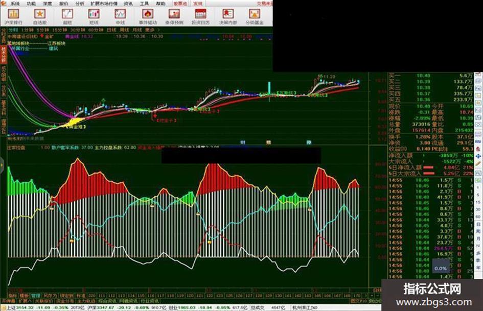Click the 主力控盘系数 62.00 label
Image resolution: width=483 pixels, height=311 pixels.
click(115, 148)
